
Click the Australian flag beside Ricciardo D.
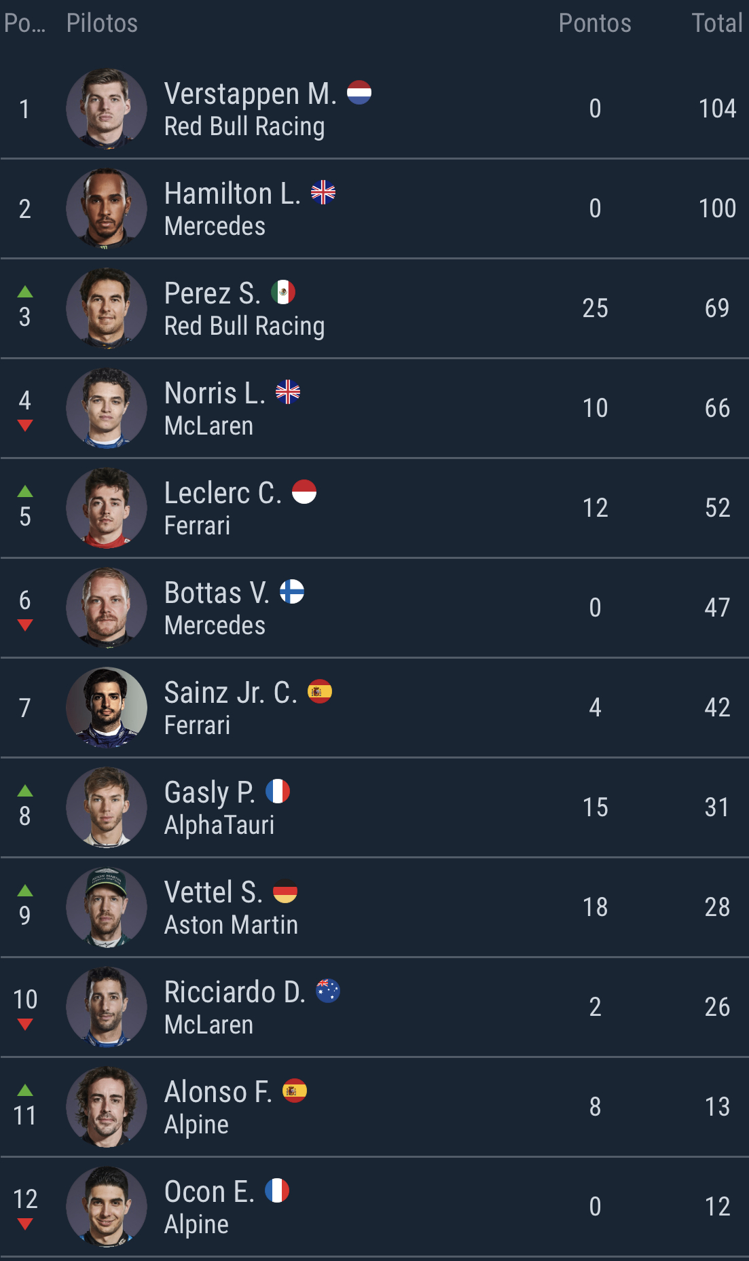click(328, 991)
